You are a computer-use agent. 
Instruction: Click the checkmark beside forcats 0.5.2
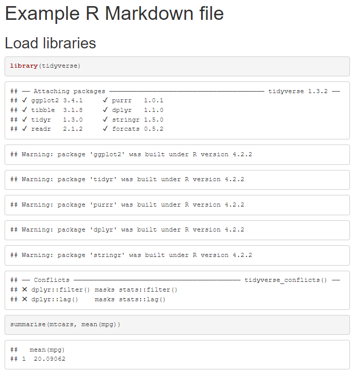coord(105,129)
